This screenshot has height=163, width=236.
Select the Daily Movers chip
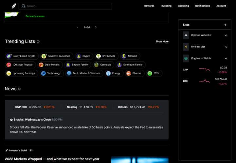50,65
